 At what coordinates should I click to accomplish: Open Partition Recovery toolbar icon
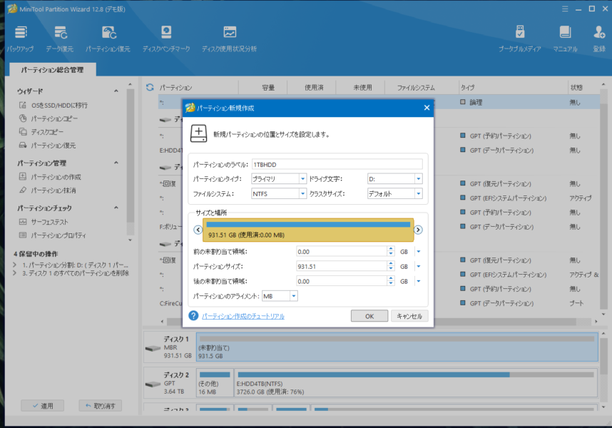pyautogui.click(x=108, y=39)
